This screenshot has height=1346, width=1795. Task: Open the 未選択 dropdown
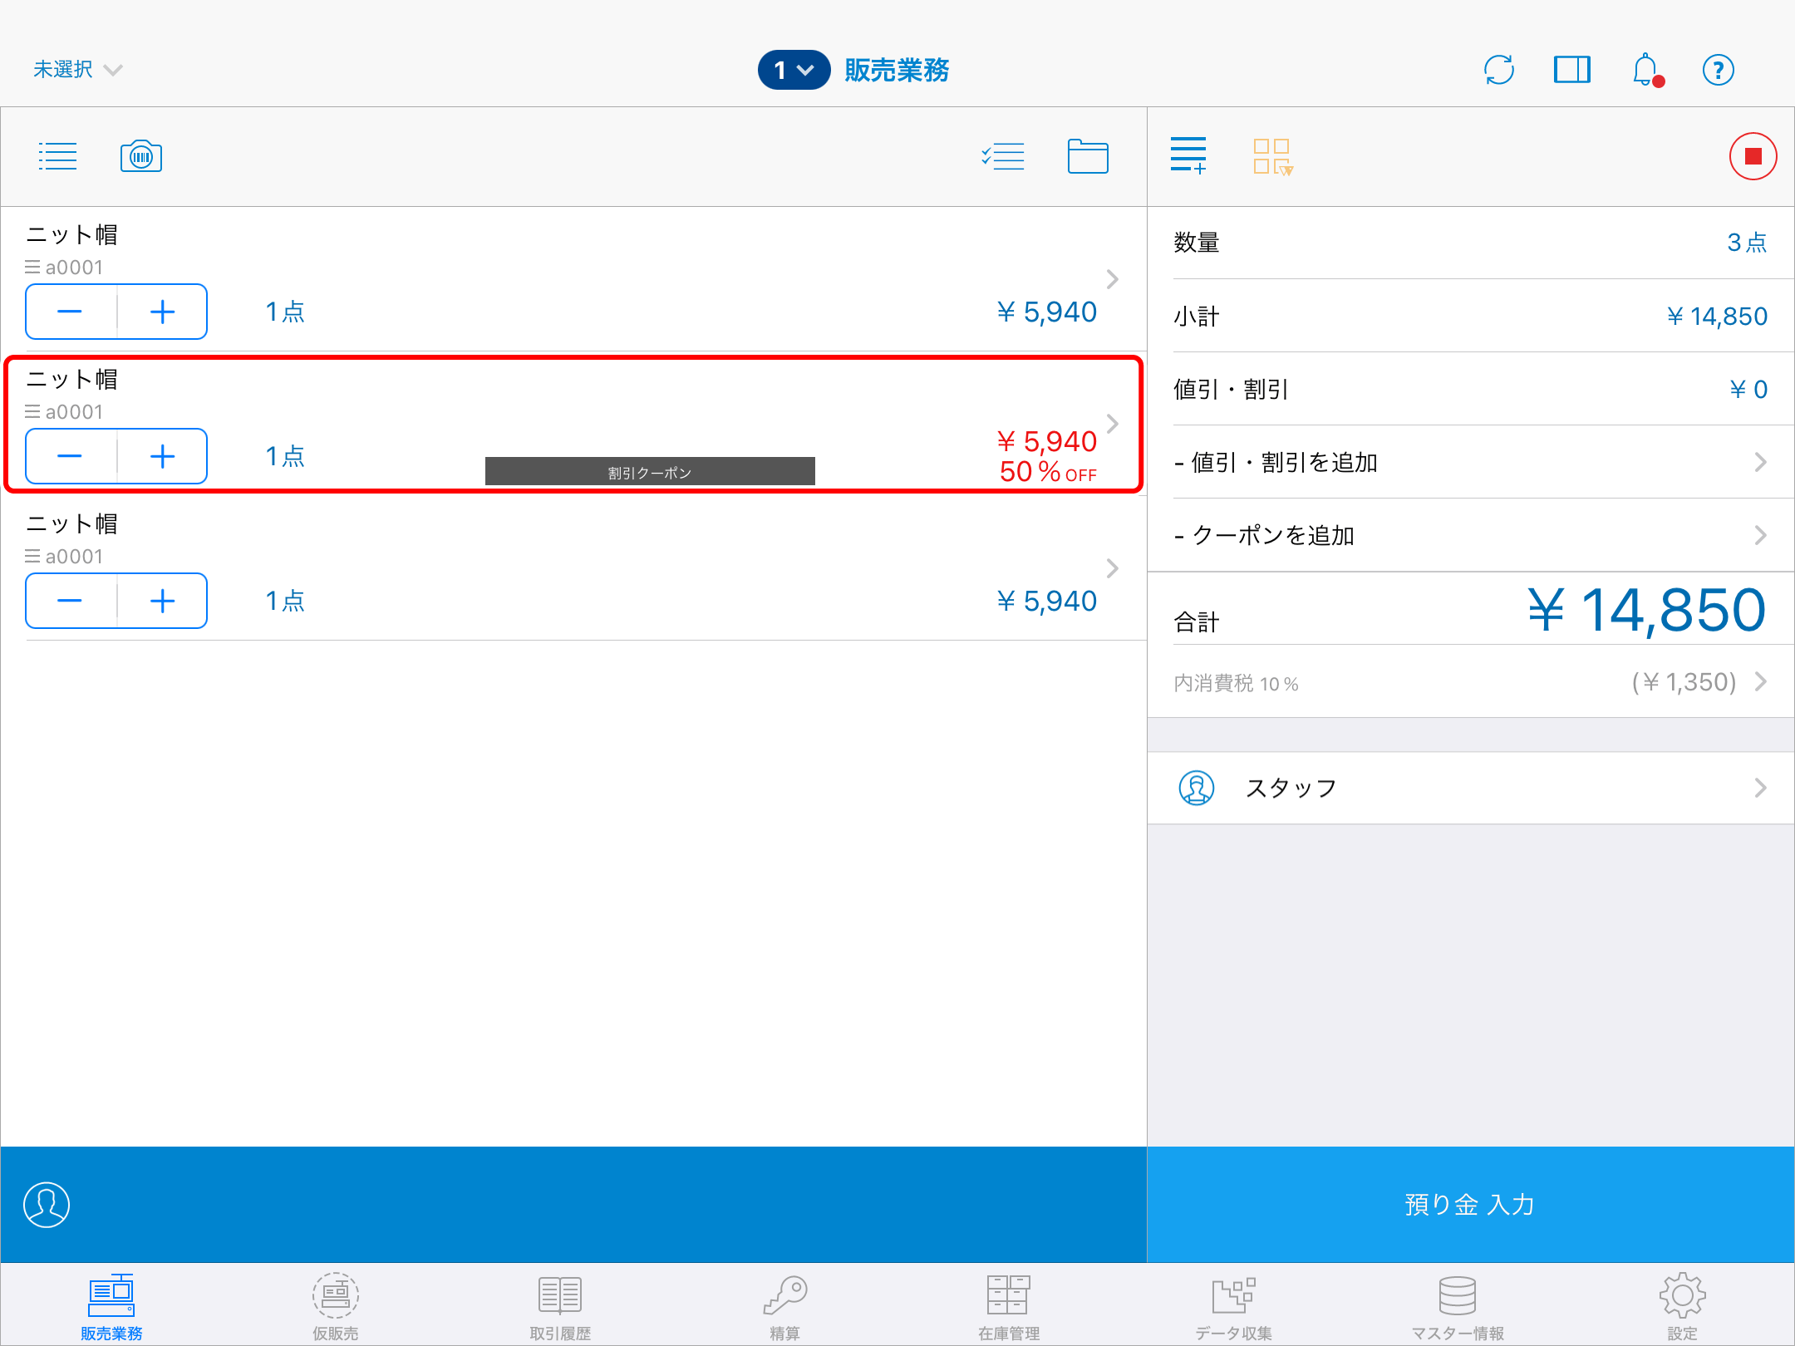(76, 70)
